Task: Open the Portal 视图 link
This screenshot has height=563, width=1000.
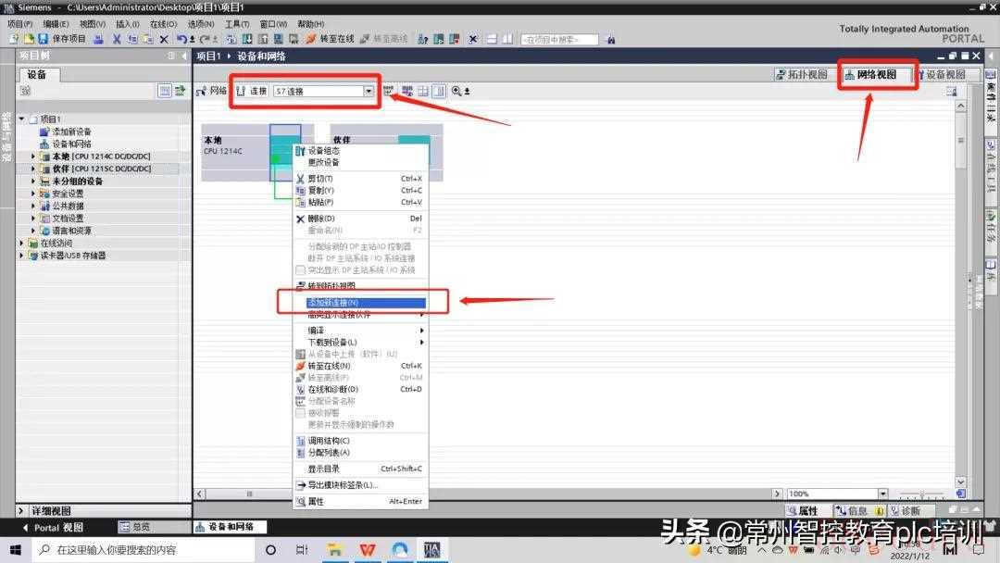Action: [53, 527]
